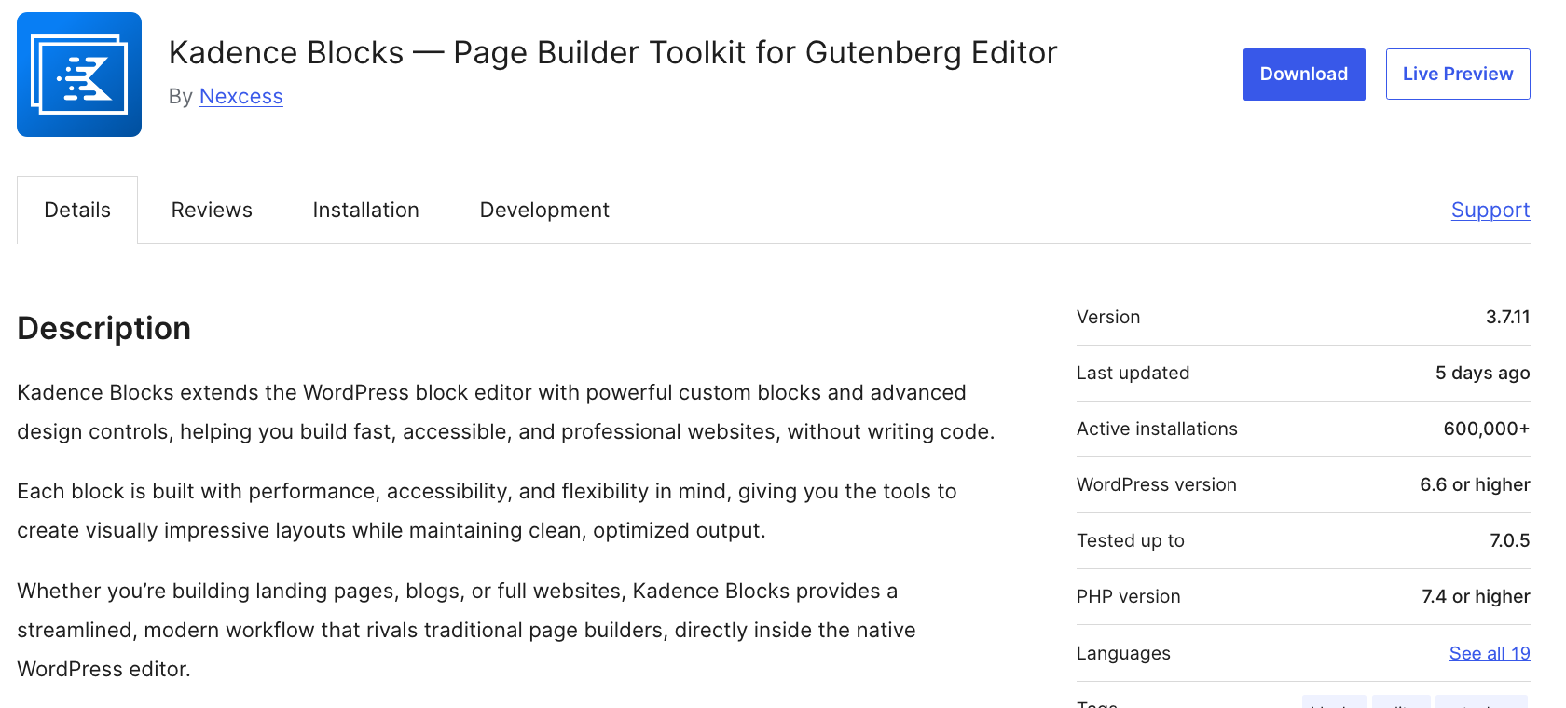Image resolution: width=1566 pixels, height=708 pixels.
Task: Click the paragraph starting 'Whether you're building'
Action: pyautogui.click(x=466, y=630)
